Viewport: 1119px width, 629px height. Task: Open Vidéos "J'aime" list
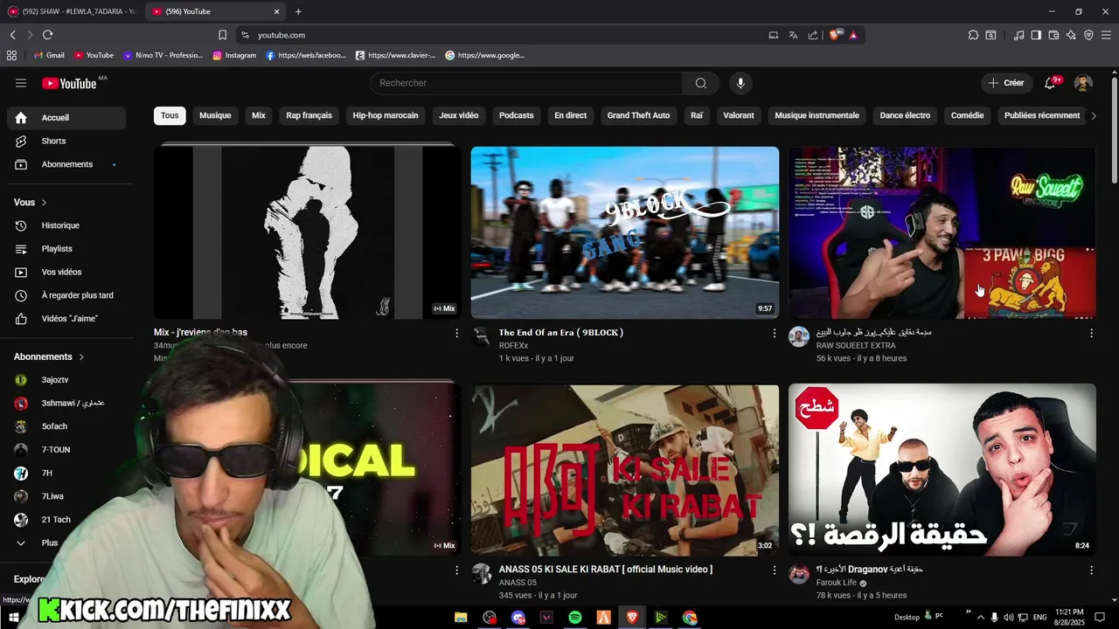coord(66,319)
